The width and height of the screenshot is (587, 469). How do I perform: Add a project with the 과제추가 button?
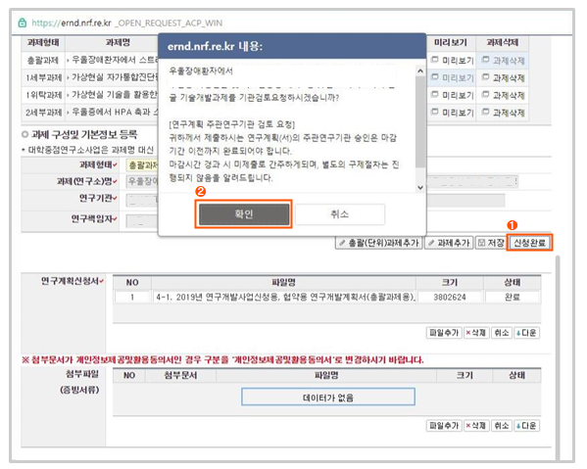pos(449,243)
